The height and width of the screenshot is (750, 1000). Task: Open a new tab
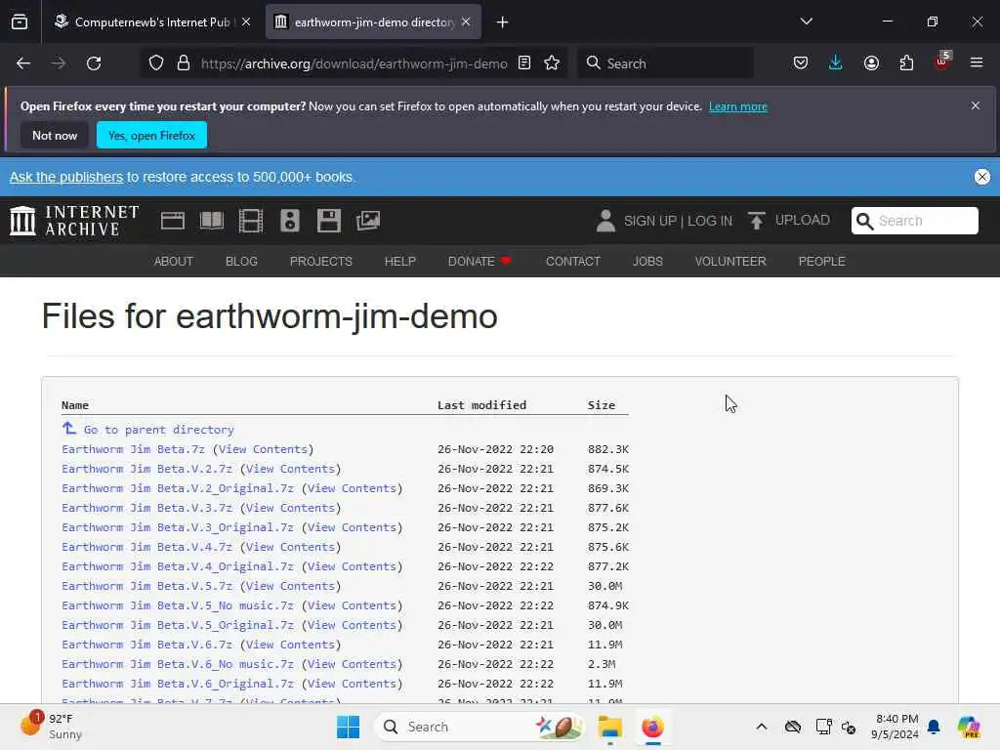coord(503,22)
